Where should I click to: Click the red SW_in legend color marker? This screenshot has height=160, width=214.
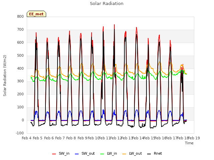click(x=54, y=154)
